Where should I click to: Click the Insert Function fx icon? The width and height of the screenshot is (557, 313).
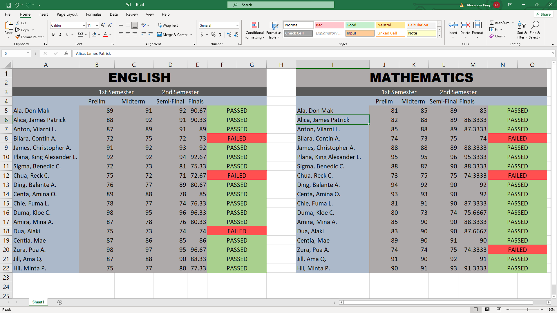[x=66, y=53]
